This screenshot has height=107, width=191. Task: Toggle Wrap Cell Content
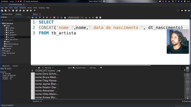(81, 68)
